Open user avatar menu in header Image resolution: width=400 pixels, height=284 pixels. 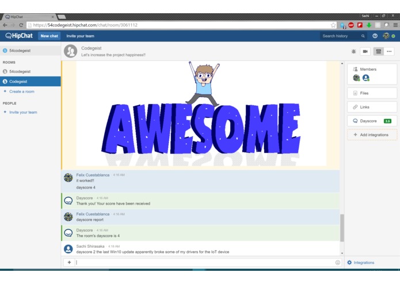pyautogui.click(x=386, y=36)
